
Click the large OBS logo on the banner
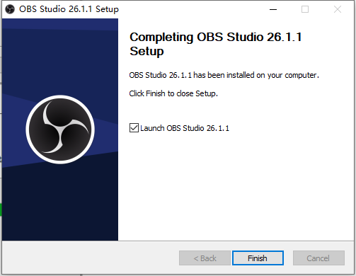[60, 130]
